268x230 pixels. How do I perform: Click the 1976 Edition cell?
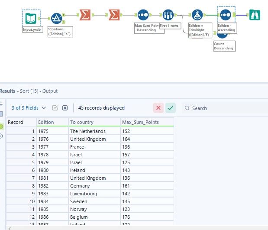(52, 139)
